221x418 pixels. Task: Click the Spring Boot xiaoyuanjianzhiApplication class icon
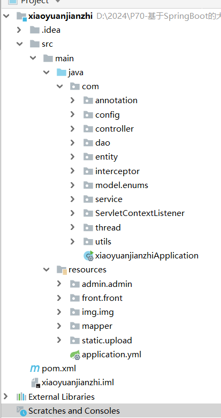(x=88, y=256)
